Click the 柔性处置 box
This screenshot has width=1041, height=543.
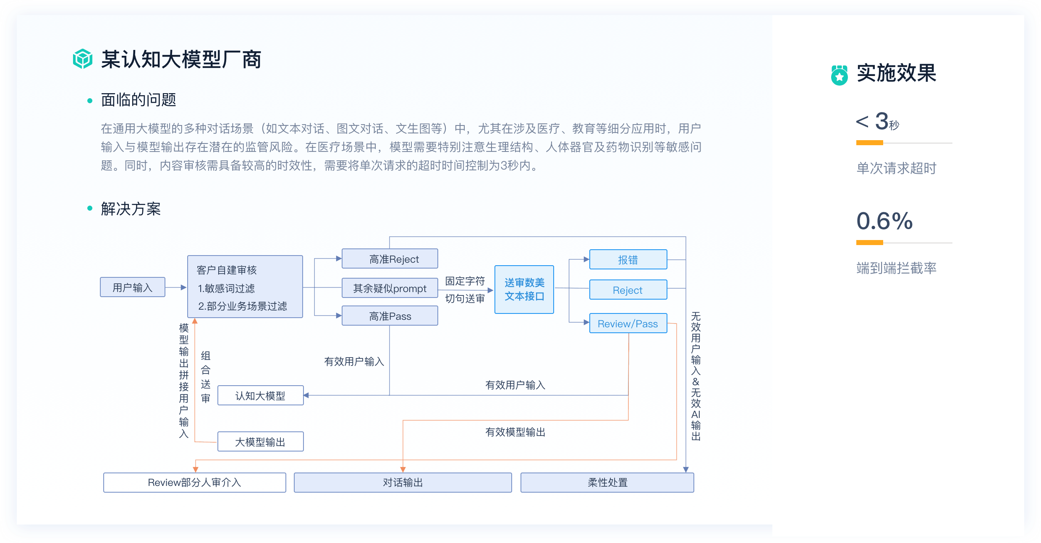pyautogui.click(x=607, y=483)
